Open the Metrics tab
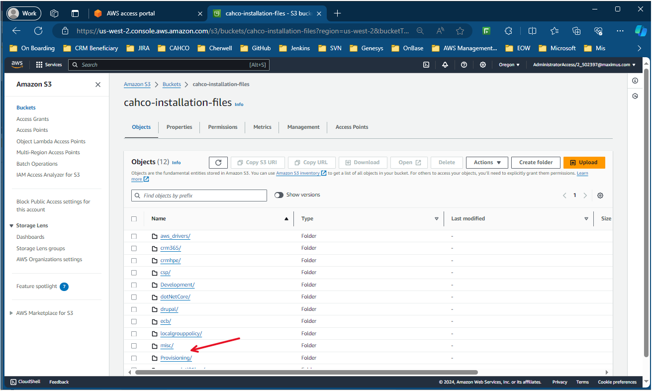 [x=262, y=127]
